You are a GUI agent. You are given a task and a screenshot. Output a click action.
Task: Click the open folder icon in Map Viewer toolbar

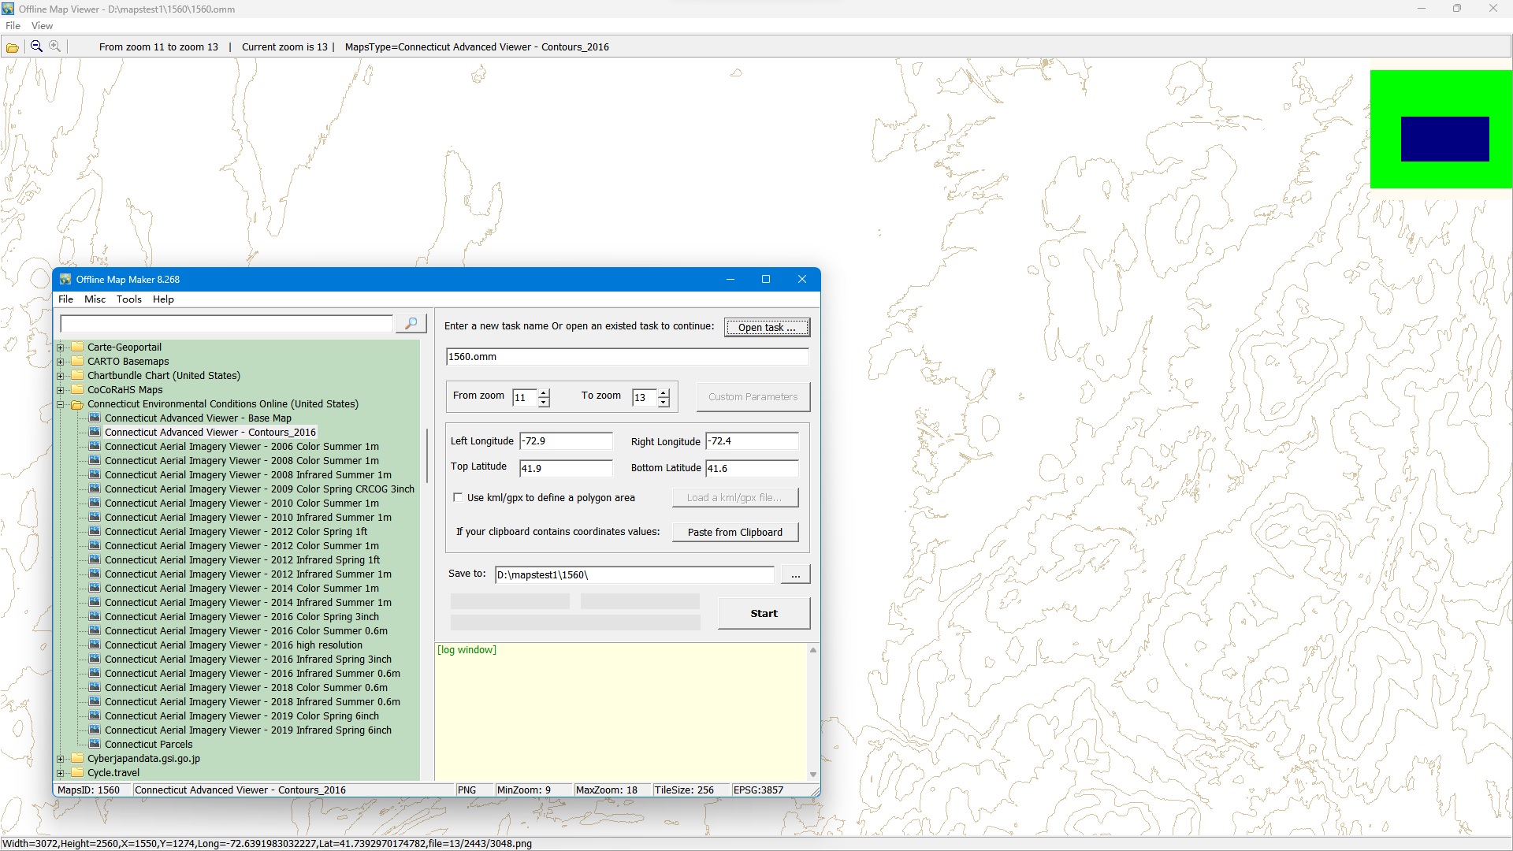point(13,47)
